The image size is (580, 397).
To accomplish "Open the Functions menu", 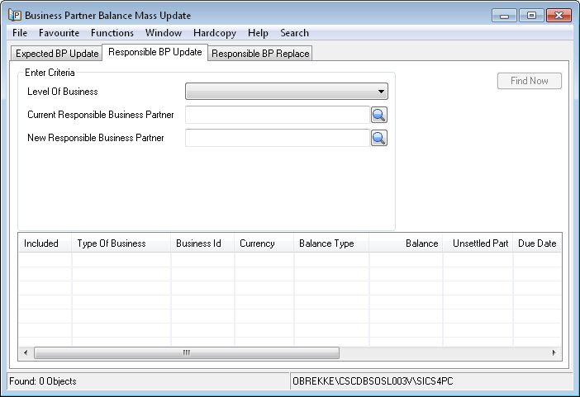I will tap(112, 33).
